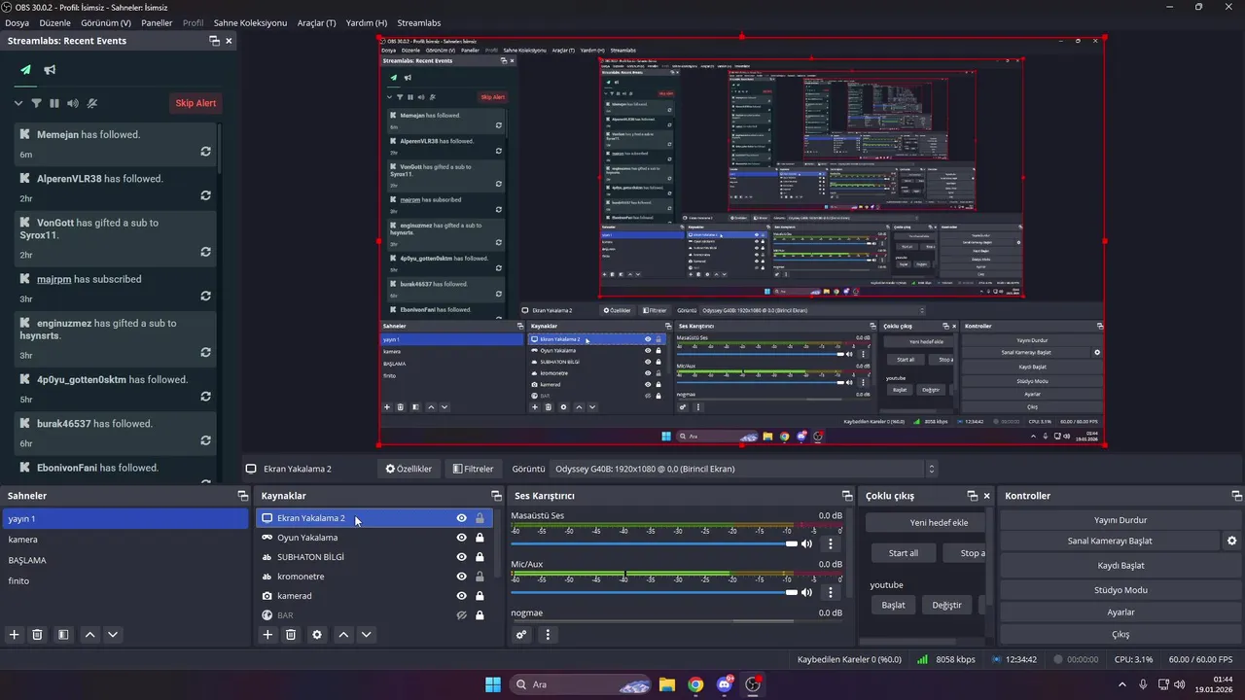
Task: Open the Streamlabs menu
Action: [x=419, y=22]
